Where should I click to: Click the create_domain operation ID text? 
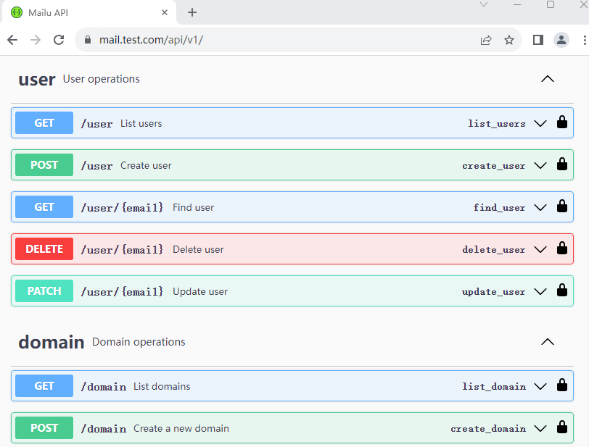[488, 429]
